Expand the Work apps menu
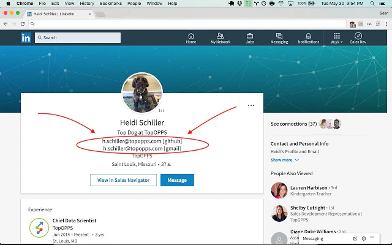Screen dimensions: 392x245 [x=336, y=38]
